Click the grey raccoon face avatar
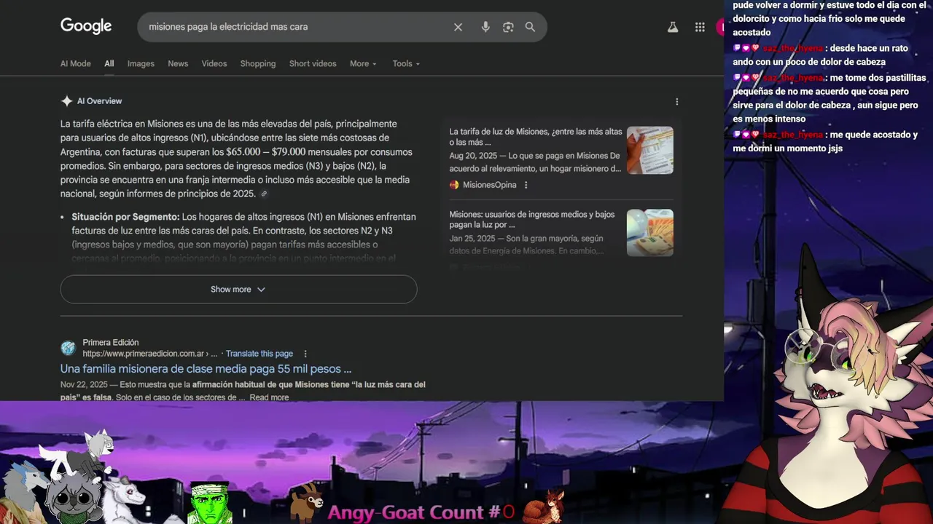This screenshot has height=524, width=933. pyautogui.click(x=73, y=498)
